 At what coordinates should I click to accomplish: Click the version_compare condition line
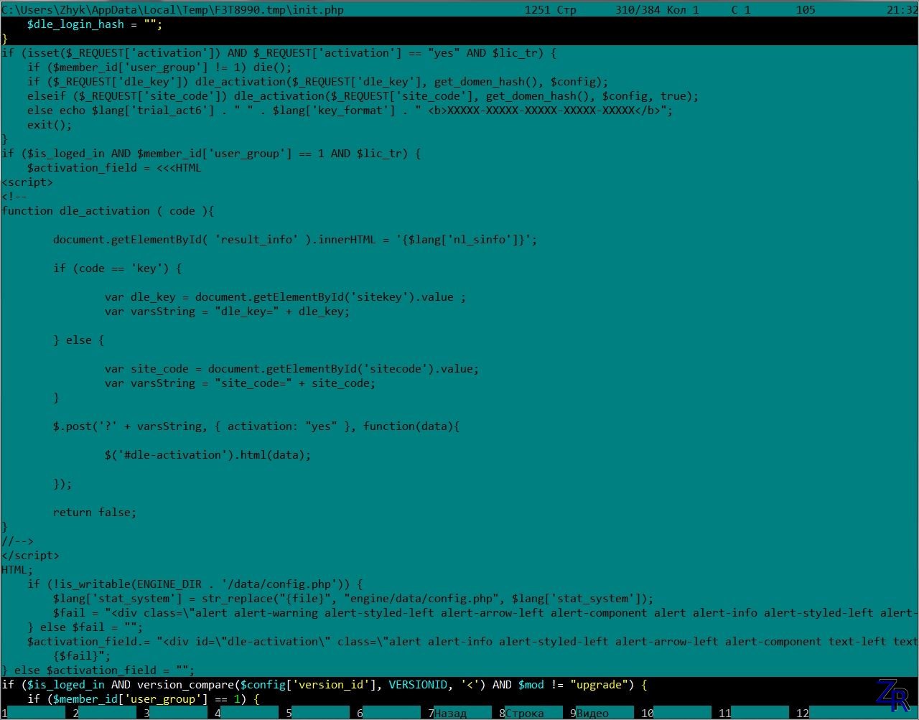[x=323, y=684]
